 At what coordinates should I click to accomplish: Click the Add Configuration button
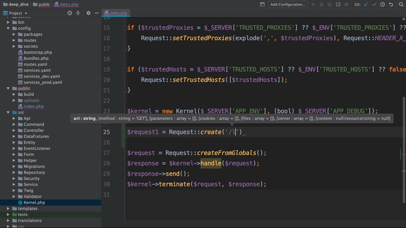[288, 4]
